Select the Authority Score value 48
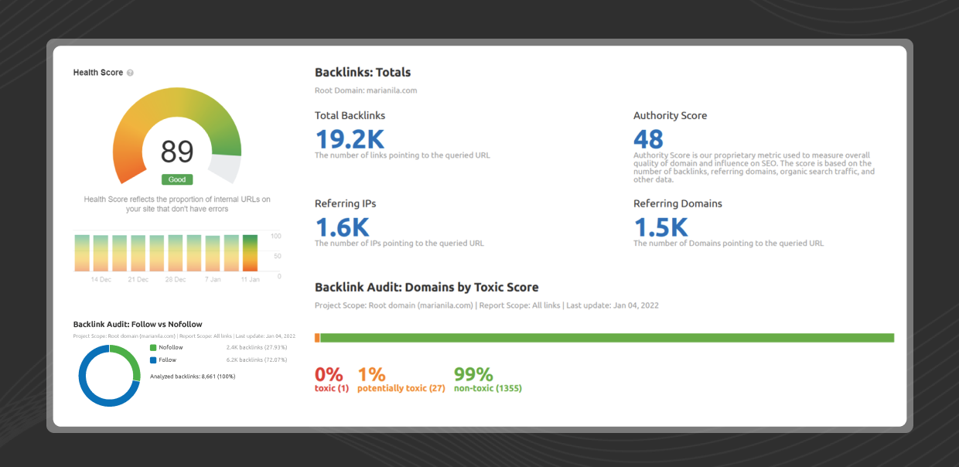This screenshot has height=467, width=959. (648, 139)
